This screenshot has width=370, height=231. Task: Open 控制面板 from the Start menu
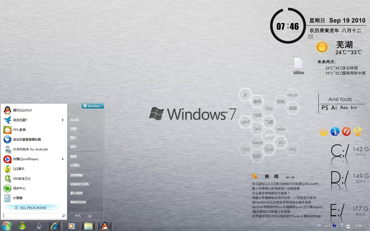[77, 175]
